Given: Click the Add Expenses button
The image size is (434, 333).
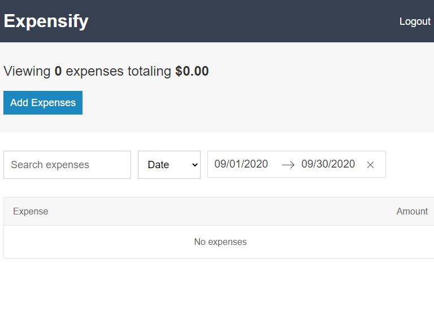Looking at the screenshot, I should point(43,103).
